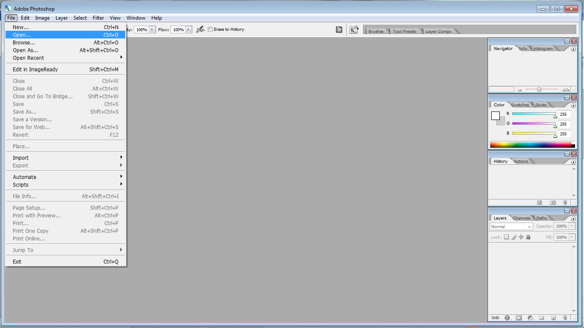Open the layer Opacity slider arrow
This screenshot has height=328, width=584.
click(573, 226)
